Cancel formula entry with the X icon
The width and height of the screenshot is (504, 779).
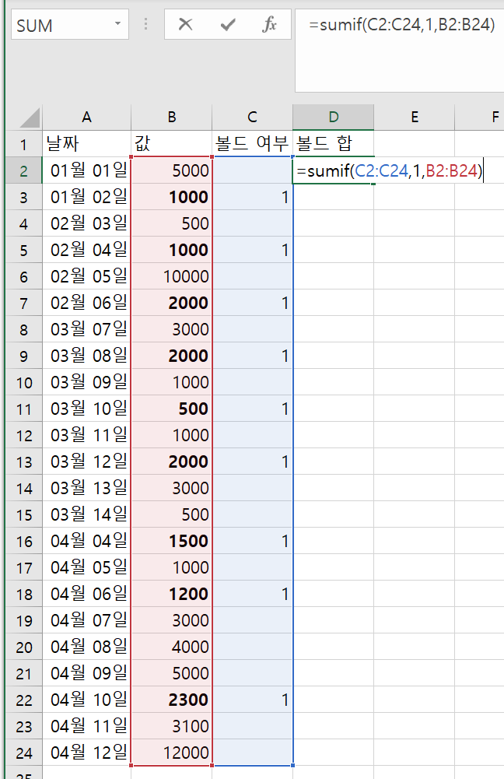tap(185, 24)
